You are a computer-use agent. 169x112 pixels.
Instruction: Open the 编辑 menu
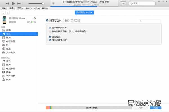(12, 8)
